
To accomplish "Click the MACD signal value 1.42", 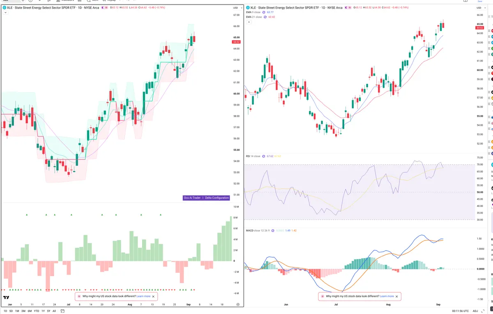I will coord(294,231).
